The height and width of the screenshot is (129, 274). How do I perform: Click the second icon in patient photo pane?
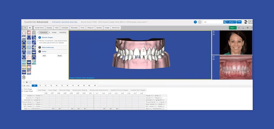[x=214, y=34]
